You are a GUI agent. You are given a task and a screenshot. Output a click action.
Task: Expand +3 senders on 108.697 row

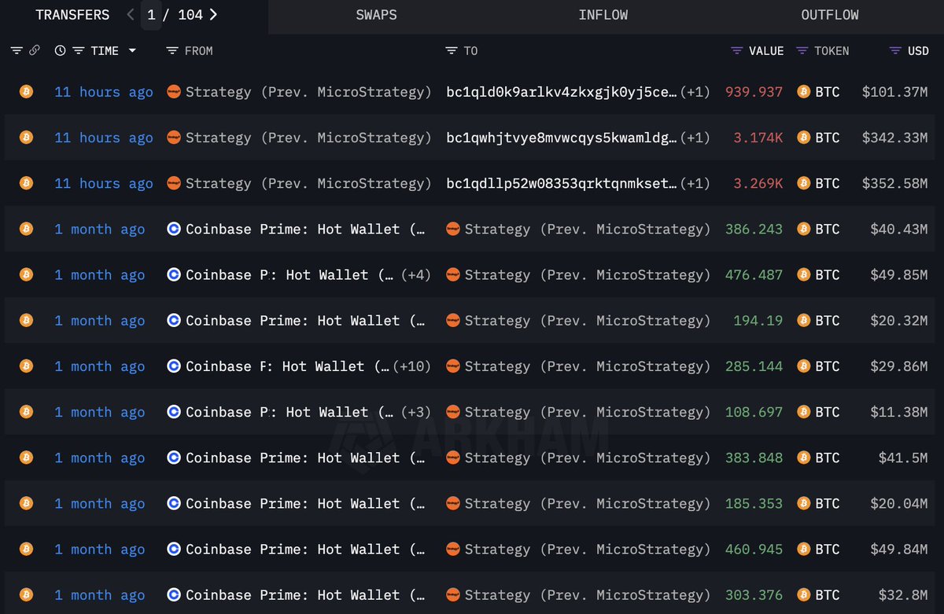point(416,412)
